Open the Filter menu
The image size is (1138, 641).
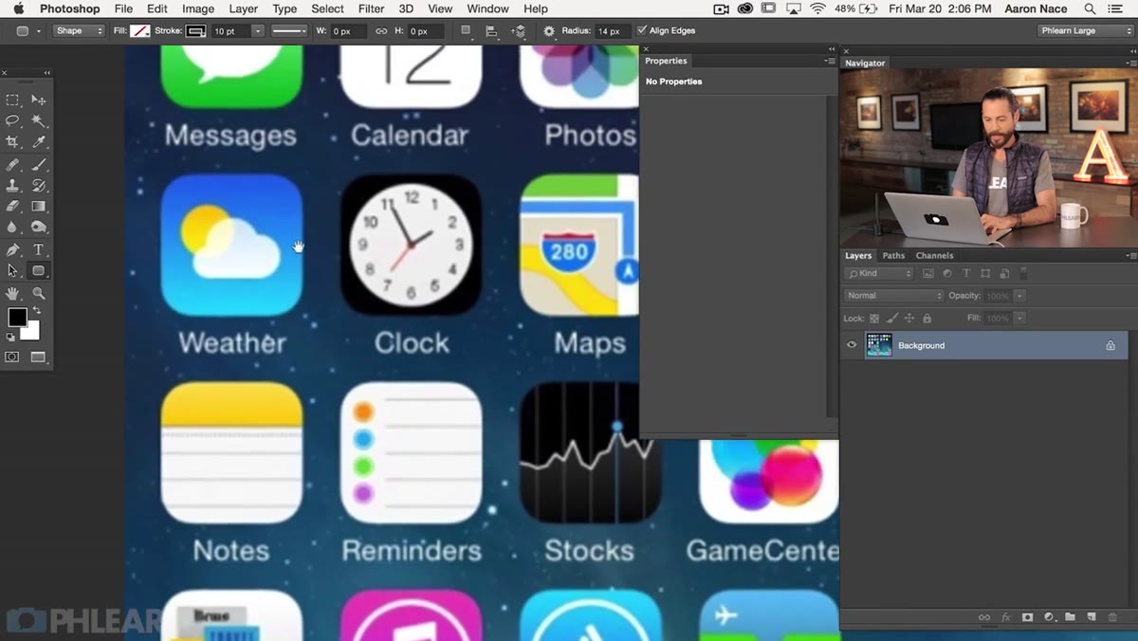click(371, 9)
